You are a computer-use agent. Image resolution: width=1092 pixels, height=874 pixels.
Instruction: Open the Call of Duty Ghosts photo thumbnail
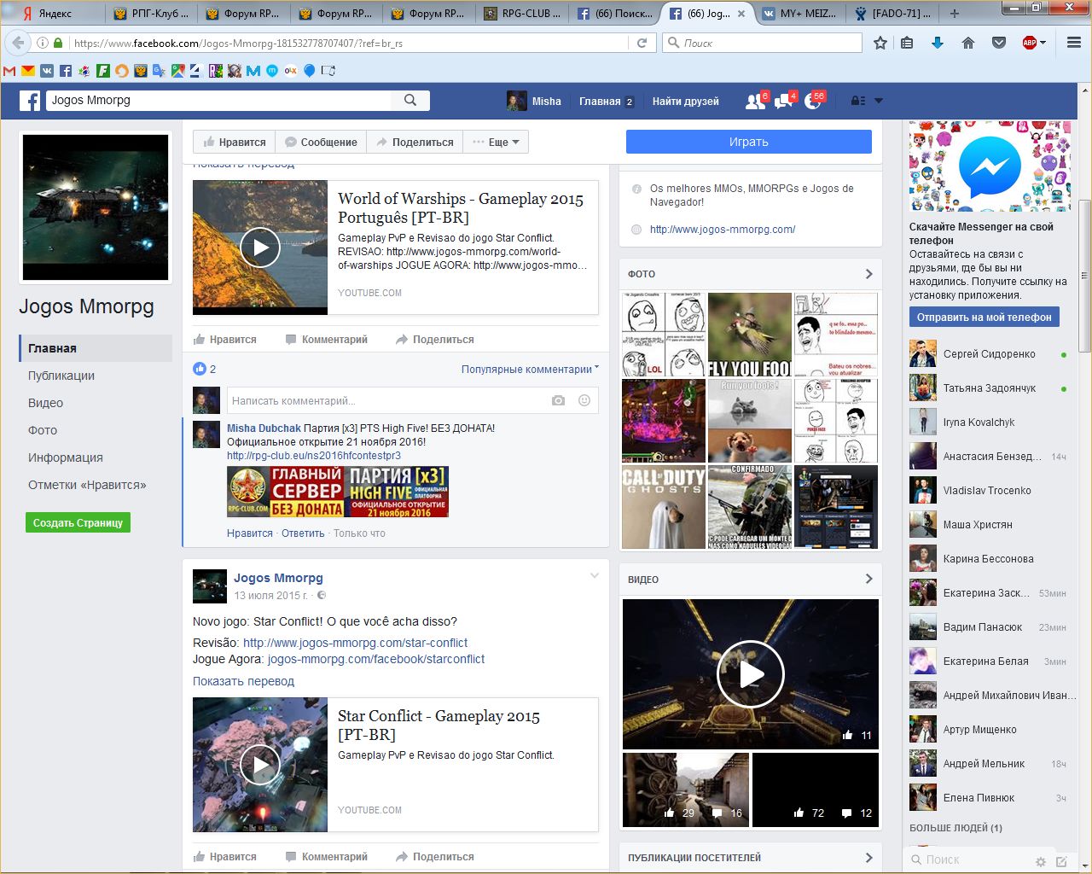pyautogui.click(x=664, y=507)
